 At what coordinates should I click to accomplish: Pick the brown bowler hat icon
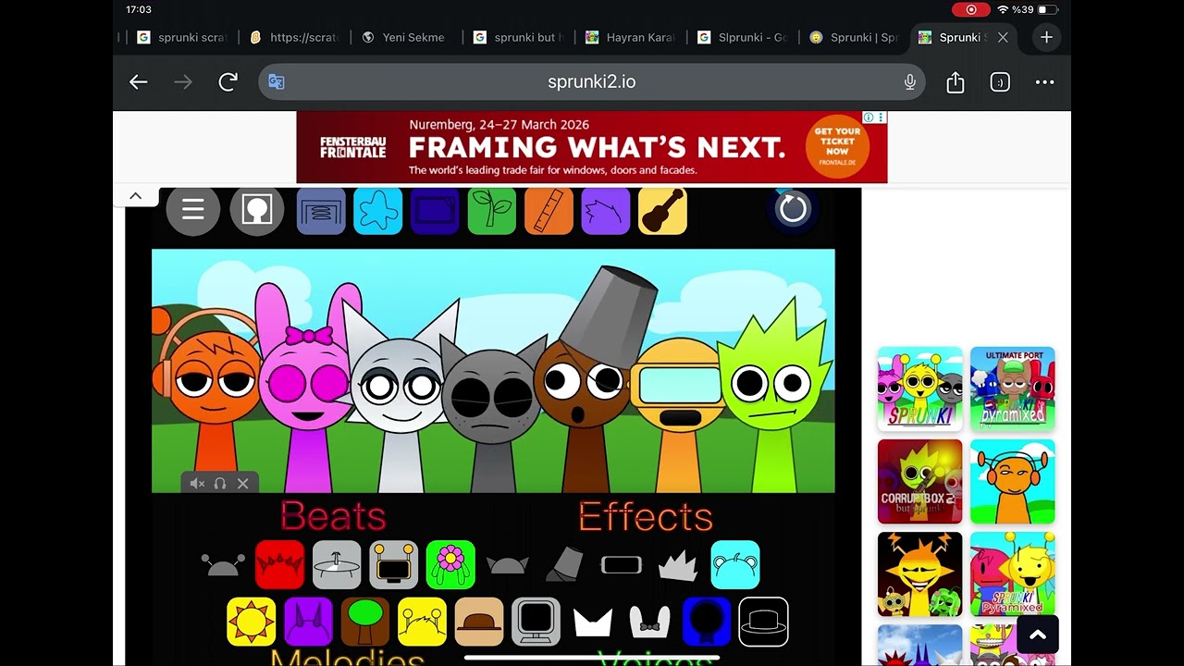click(x=479, y=622)
